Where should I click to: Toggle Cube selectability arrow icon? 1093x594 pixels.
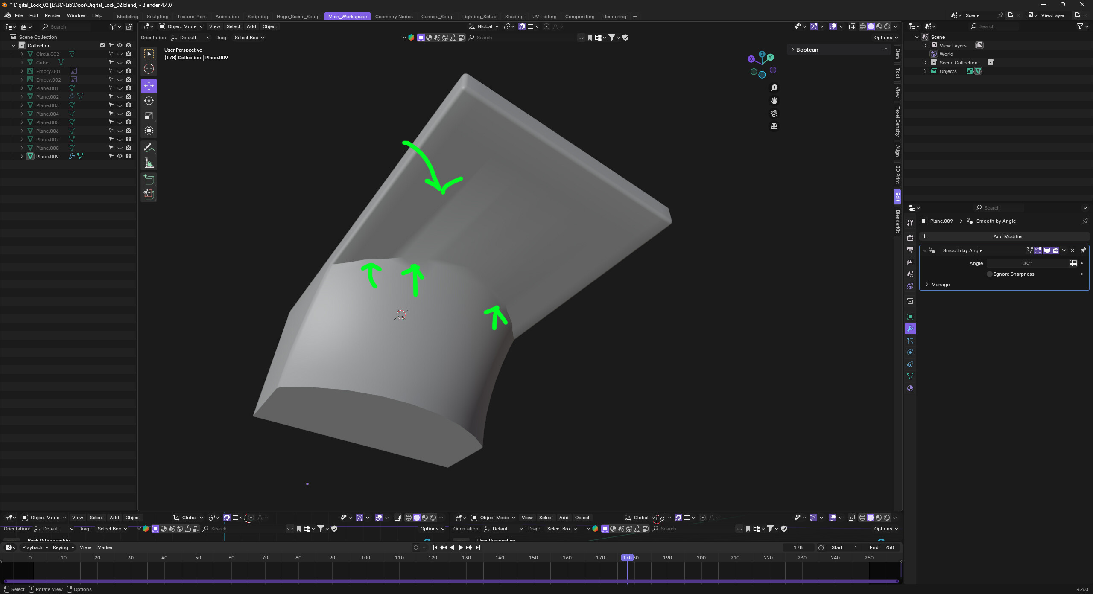pos(111,62)
